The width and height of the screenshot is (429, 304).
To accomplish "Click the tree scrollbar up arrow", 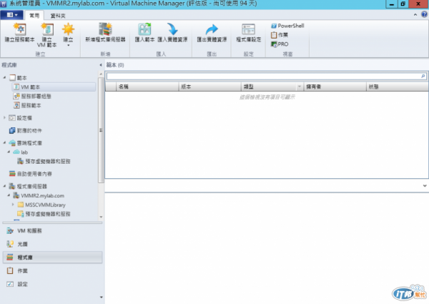I will tap(101, 74).
